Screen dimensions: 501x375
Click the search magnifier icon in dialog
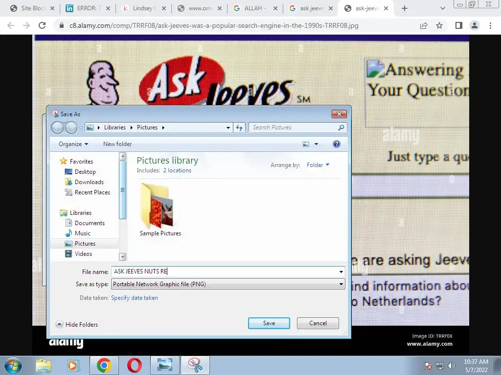(x=341, y=127)
